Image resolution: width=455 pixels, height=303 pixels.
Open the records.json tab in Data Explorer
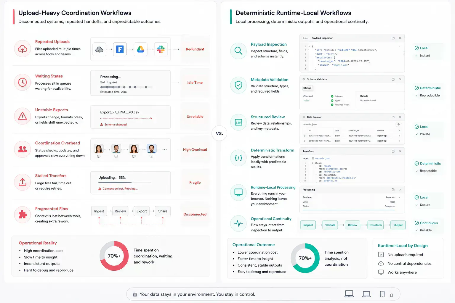pyautogui.click(x=310, y=125)
